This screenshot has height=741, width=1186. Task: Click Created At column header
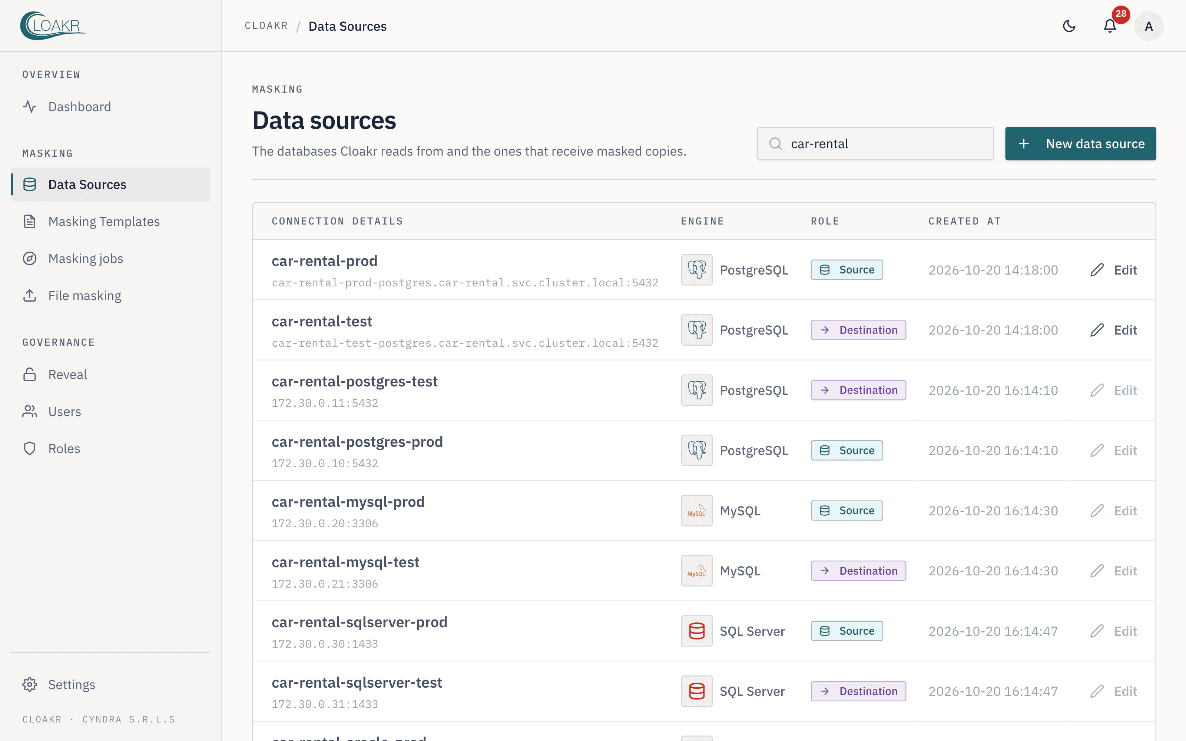click(964, 221)
